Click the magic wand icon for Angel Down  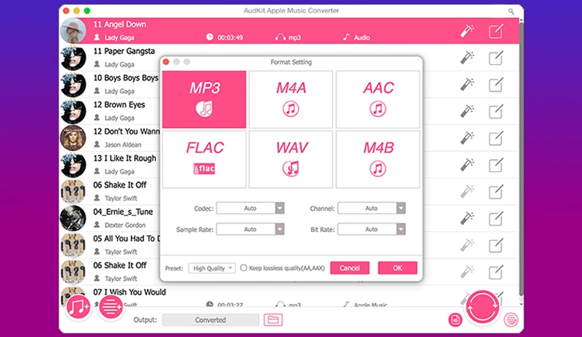467,31
